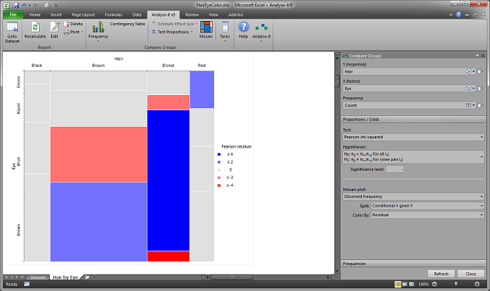This screenshot has width=490, height=291.
Task: Click the quick print icon in title bar
Action: tap(47, 5)
